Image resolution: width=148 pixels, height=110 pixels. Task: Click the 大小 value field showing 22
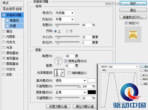pos(86,37)
